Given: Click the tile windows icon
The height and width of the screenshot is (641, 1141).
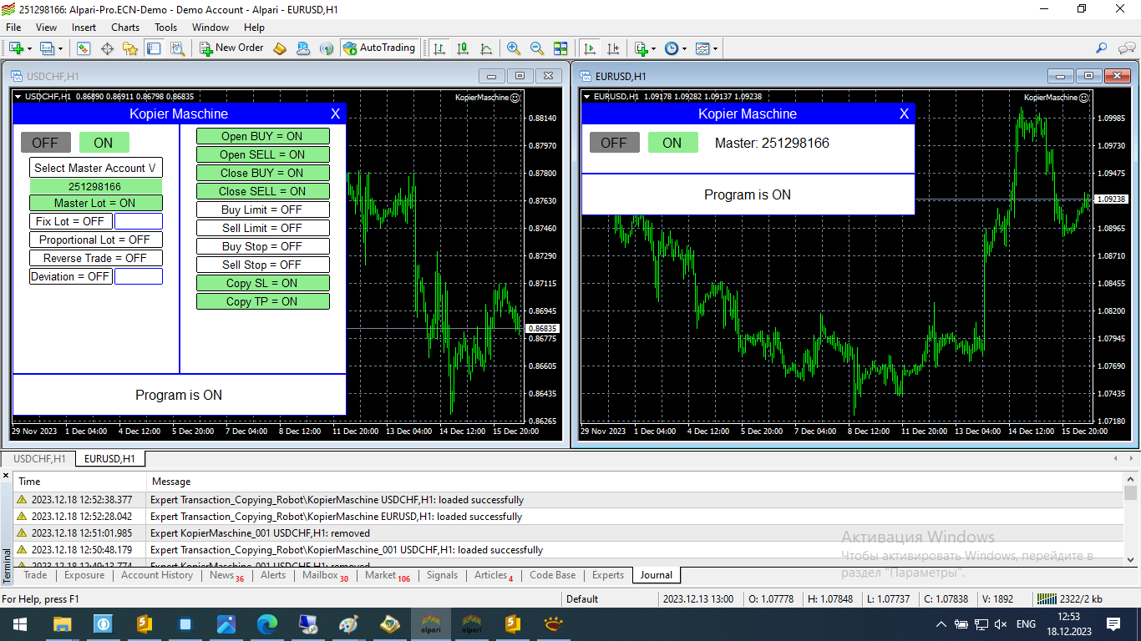Looking at the screenshot, I should (560, 48).
